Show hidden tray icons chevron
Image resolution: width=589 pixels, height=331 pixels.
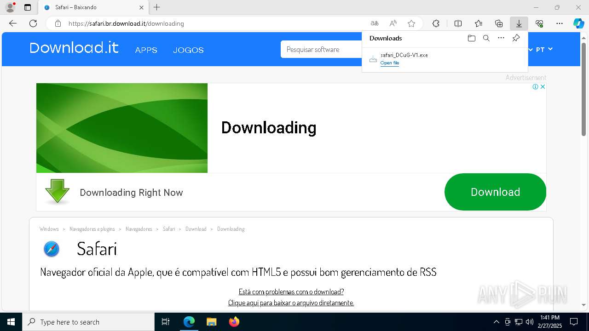click(496, 322)
